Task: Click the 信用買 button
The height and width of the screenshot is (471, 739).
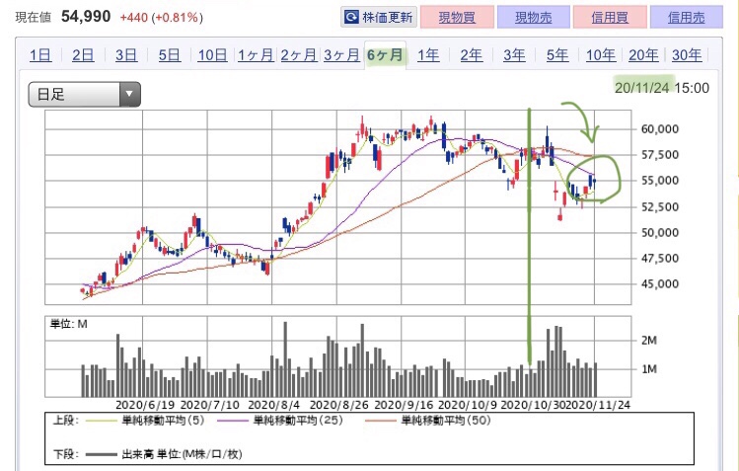Action: [610, 18]
